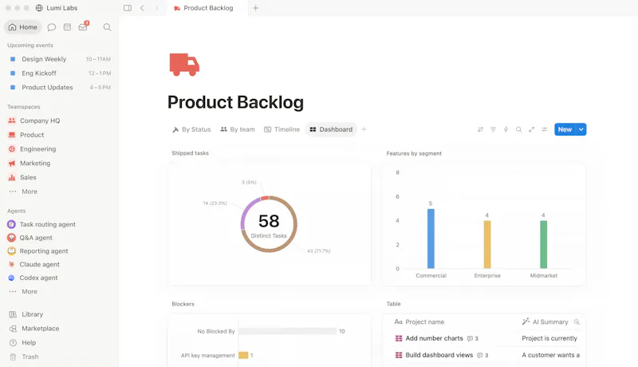Switch to Timeline view

click(282, 129)
